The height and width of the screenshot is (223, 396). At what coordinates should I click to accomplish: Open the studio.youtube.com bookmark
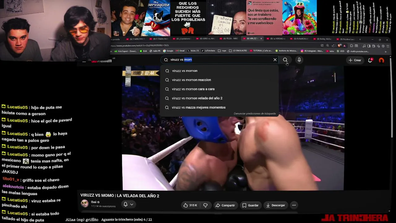(358, 51)
